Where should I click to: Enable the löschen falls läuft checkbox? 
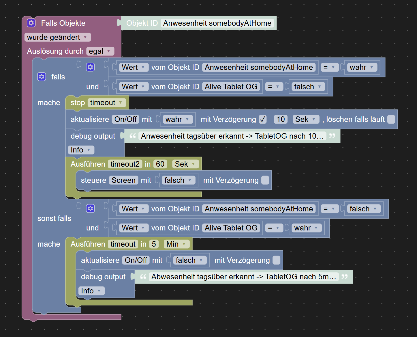point(391,119)
